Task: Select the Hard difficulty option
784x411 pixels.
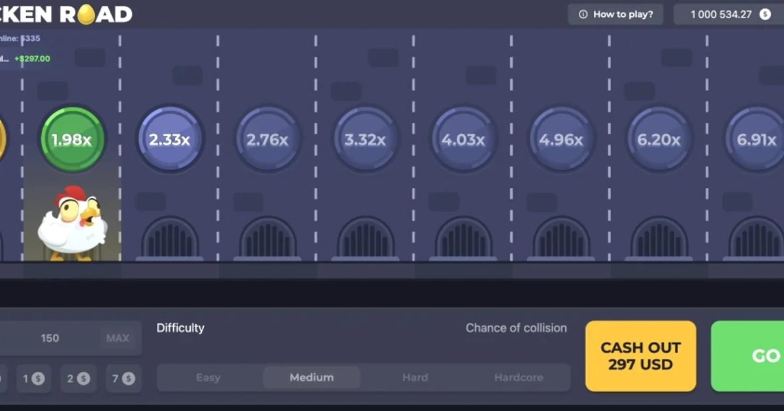Action: point(415,377)
